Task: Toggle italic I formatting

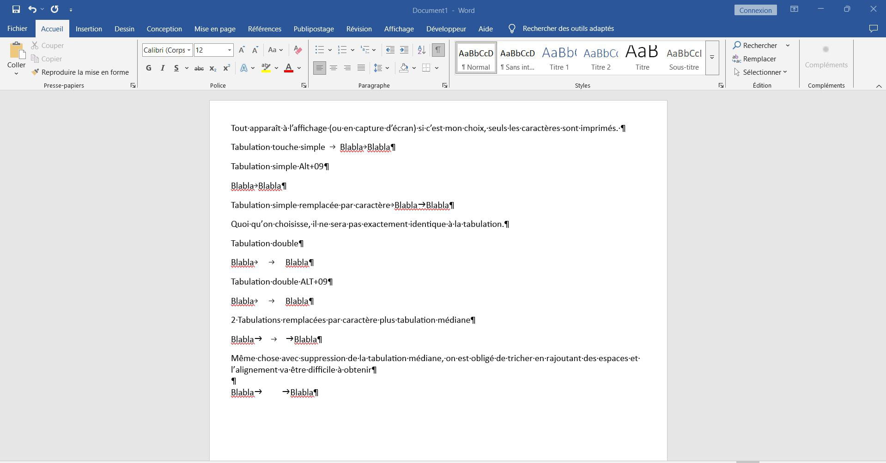Action: coord(162,68)
